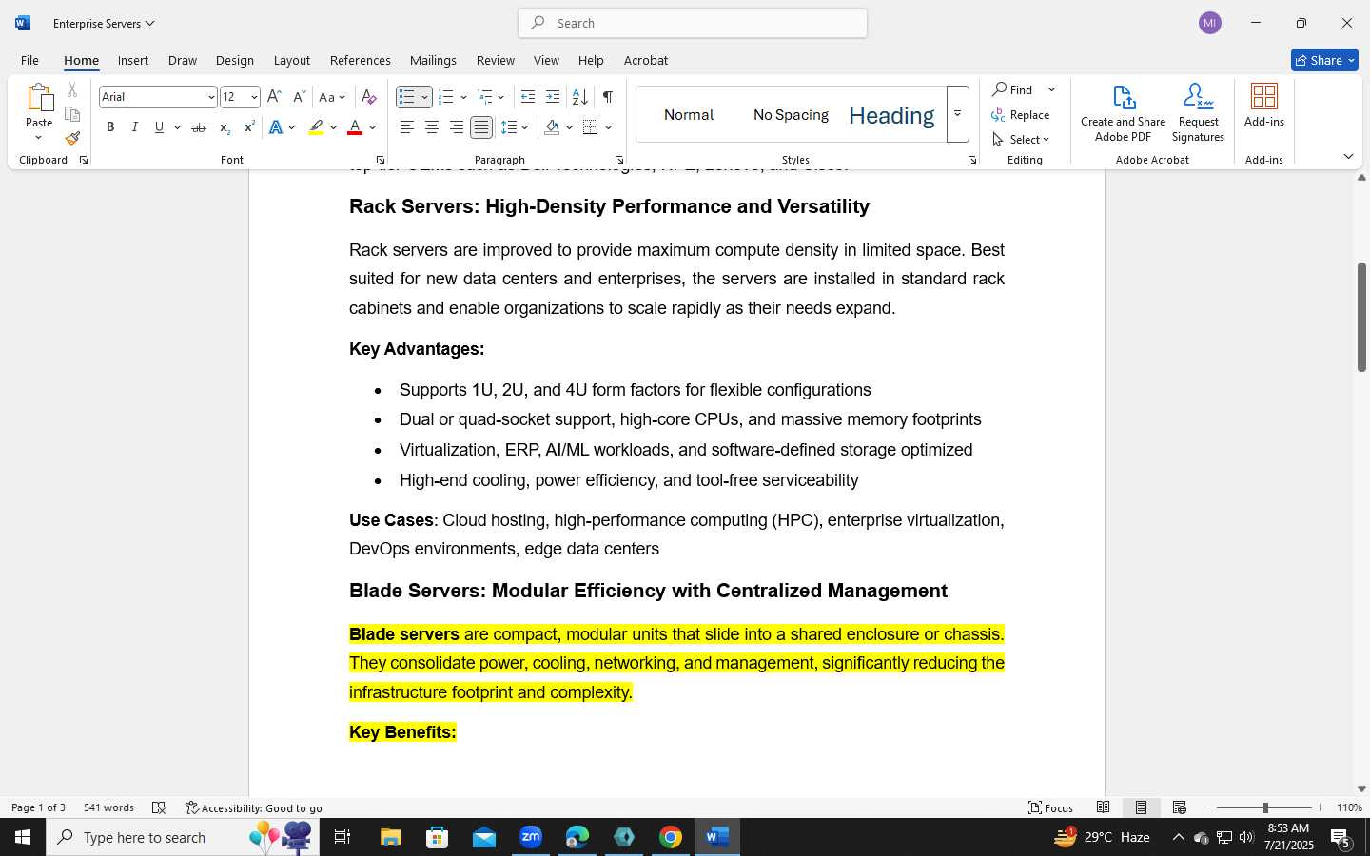
Task: Toggle Focus mode
Action: point(1051,807)
